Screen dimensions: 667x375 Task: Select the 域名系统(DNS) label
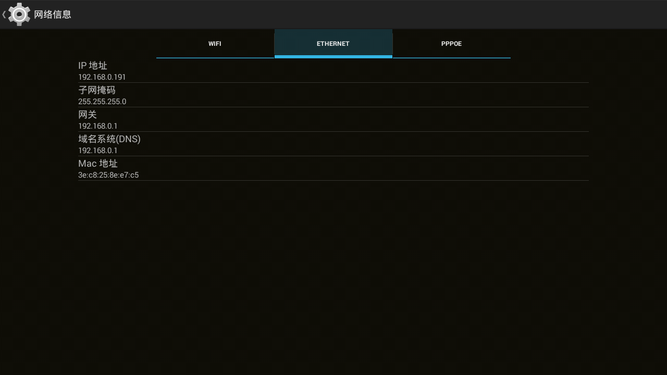109,139
